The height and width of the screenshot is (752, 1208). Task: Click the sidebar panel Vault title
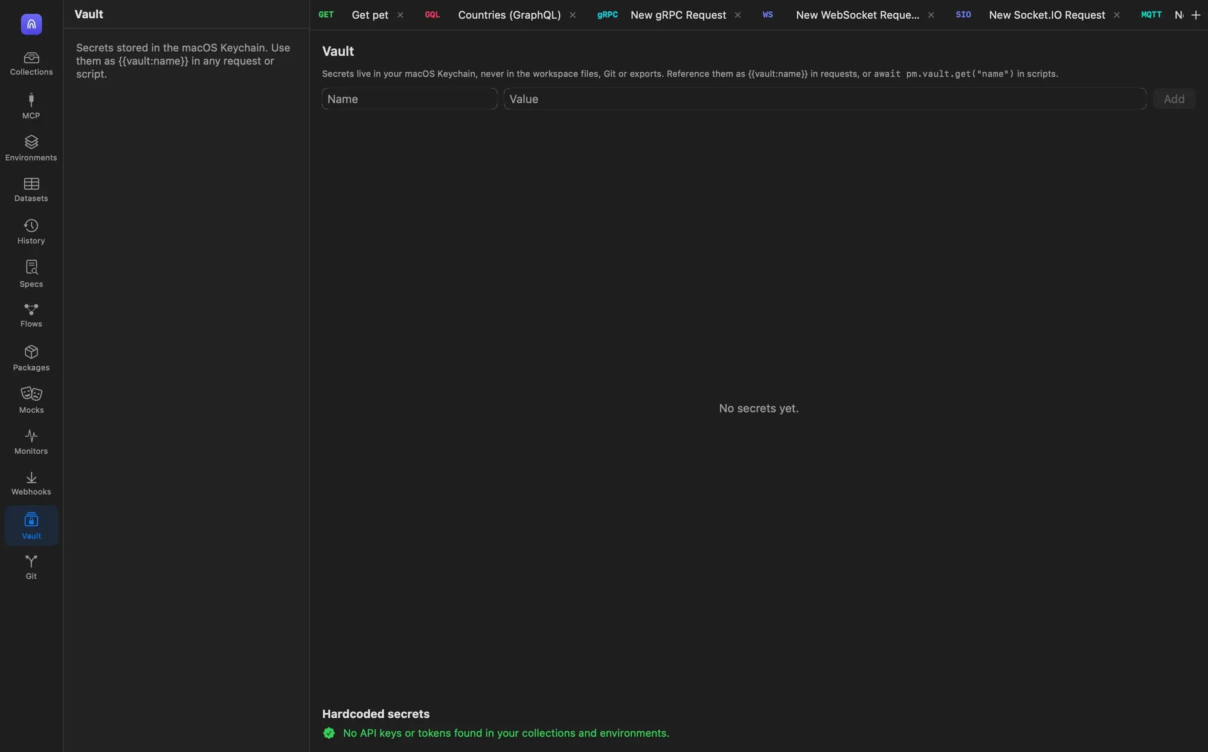pos(89,14)
